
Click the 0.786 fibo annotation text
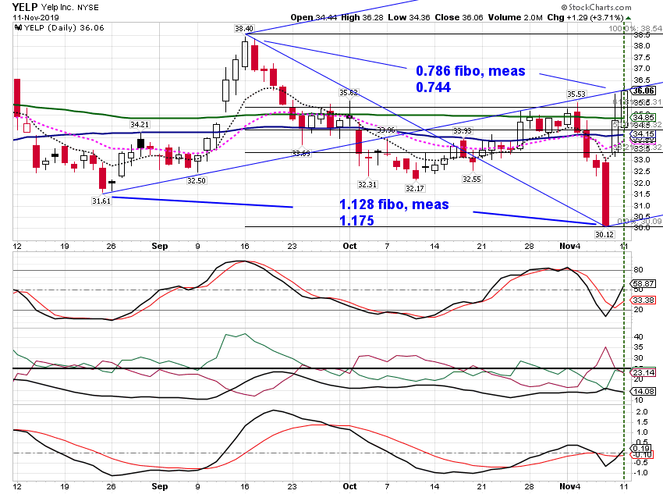tap(470, 79)
